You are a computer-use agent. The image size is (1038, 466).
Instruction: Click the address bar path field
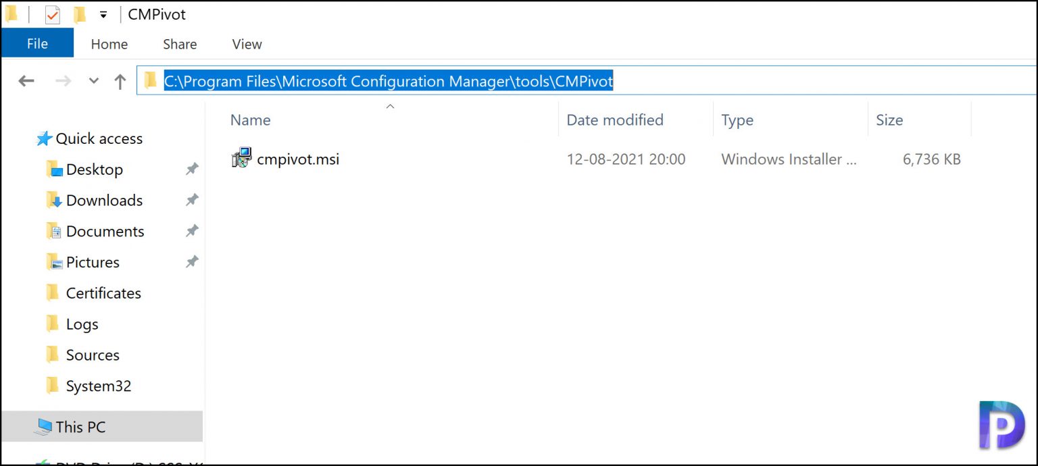point(587,81)
